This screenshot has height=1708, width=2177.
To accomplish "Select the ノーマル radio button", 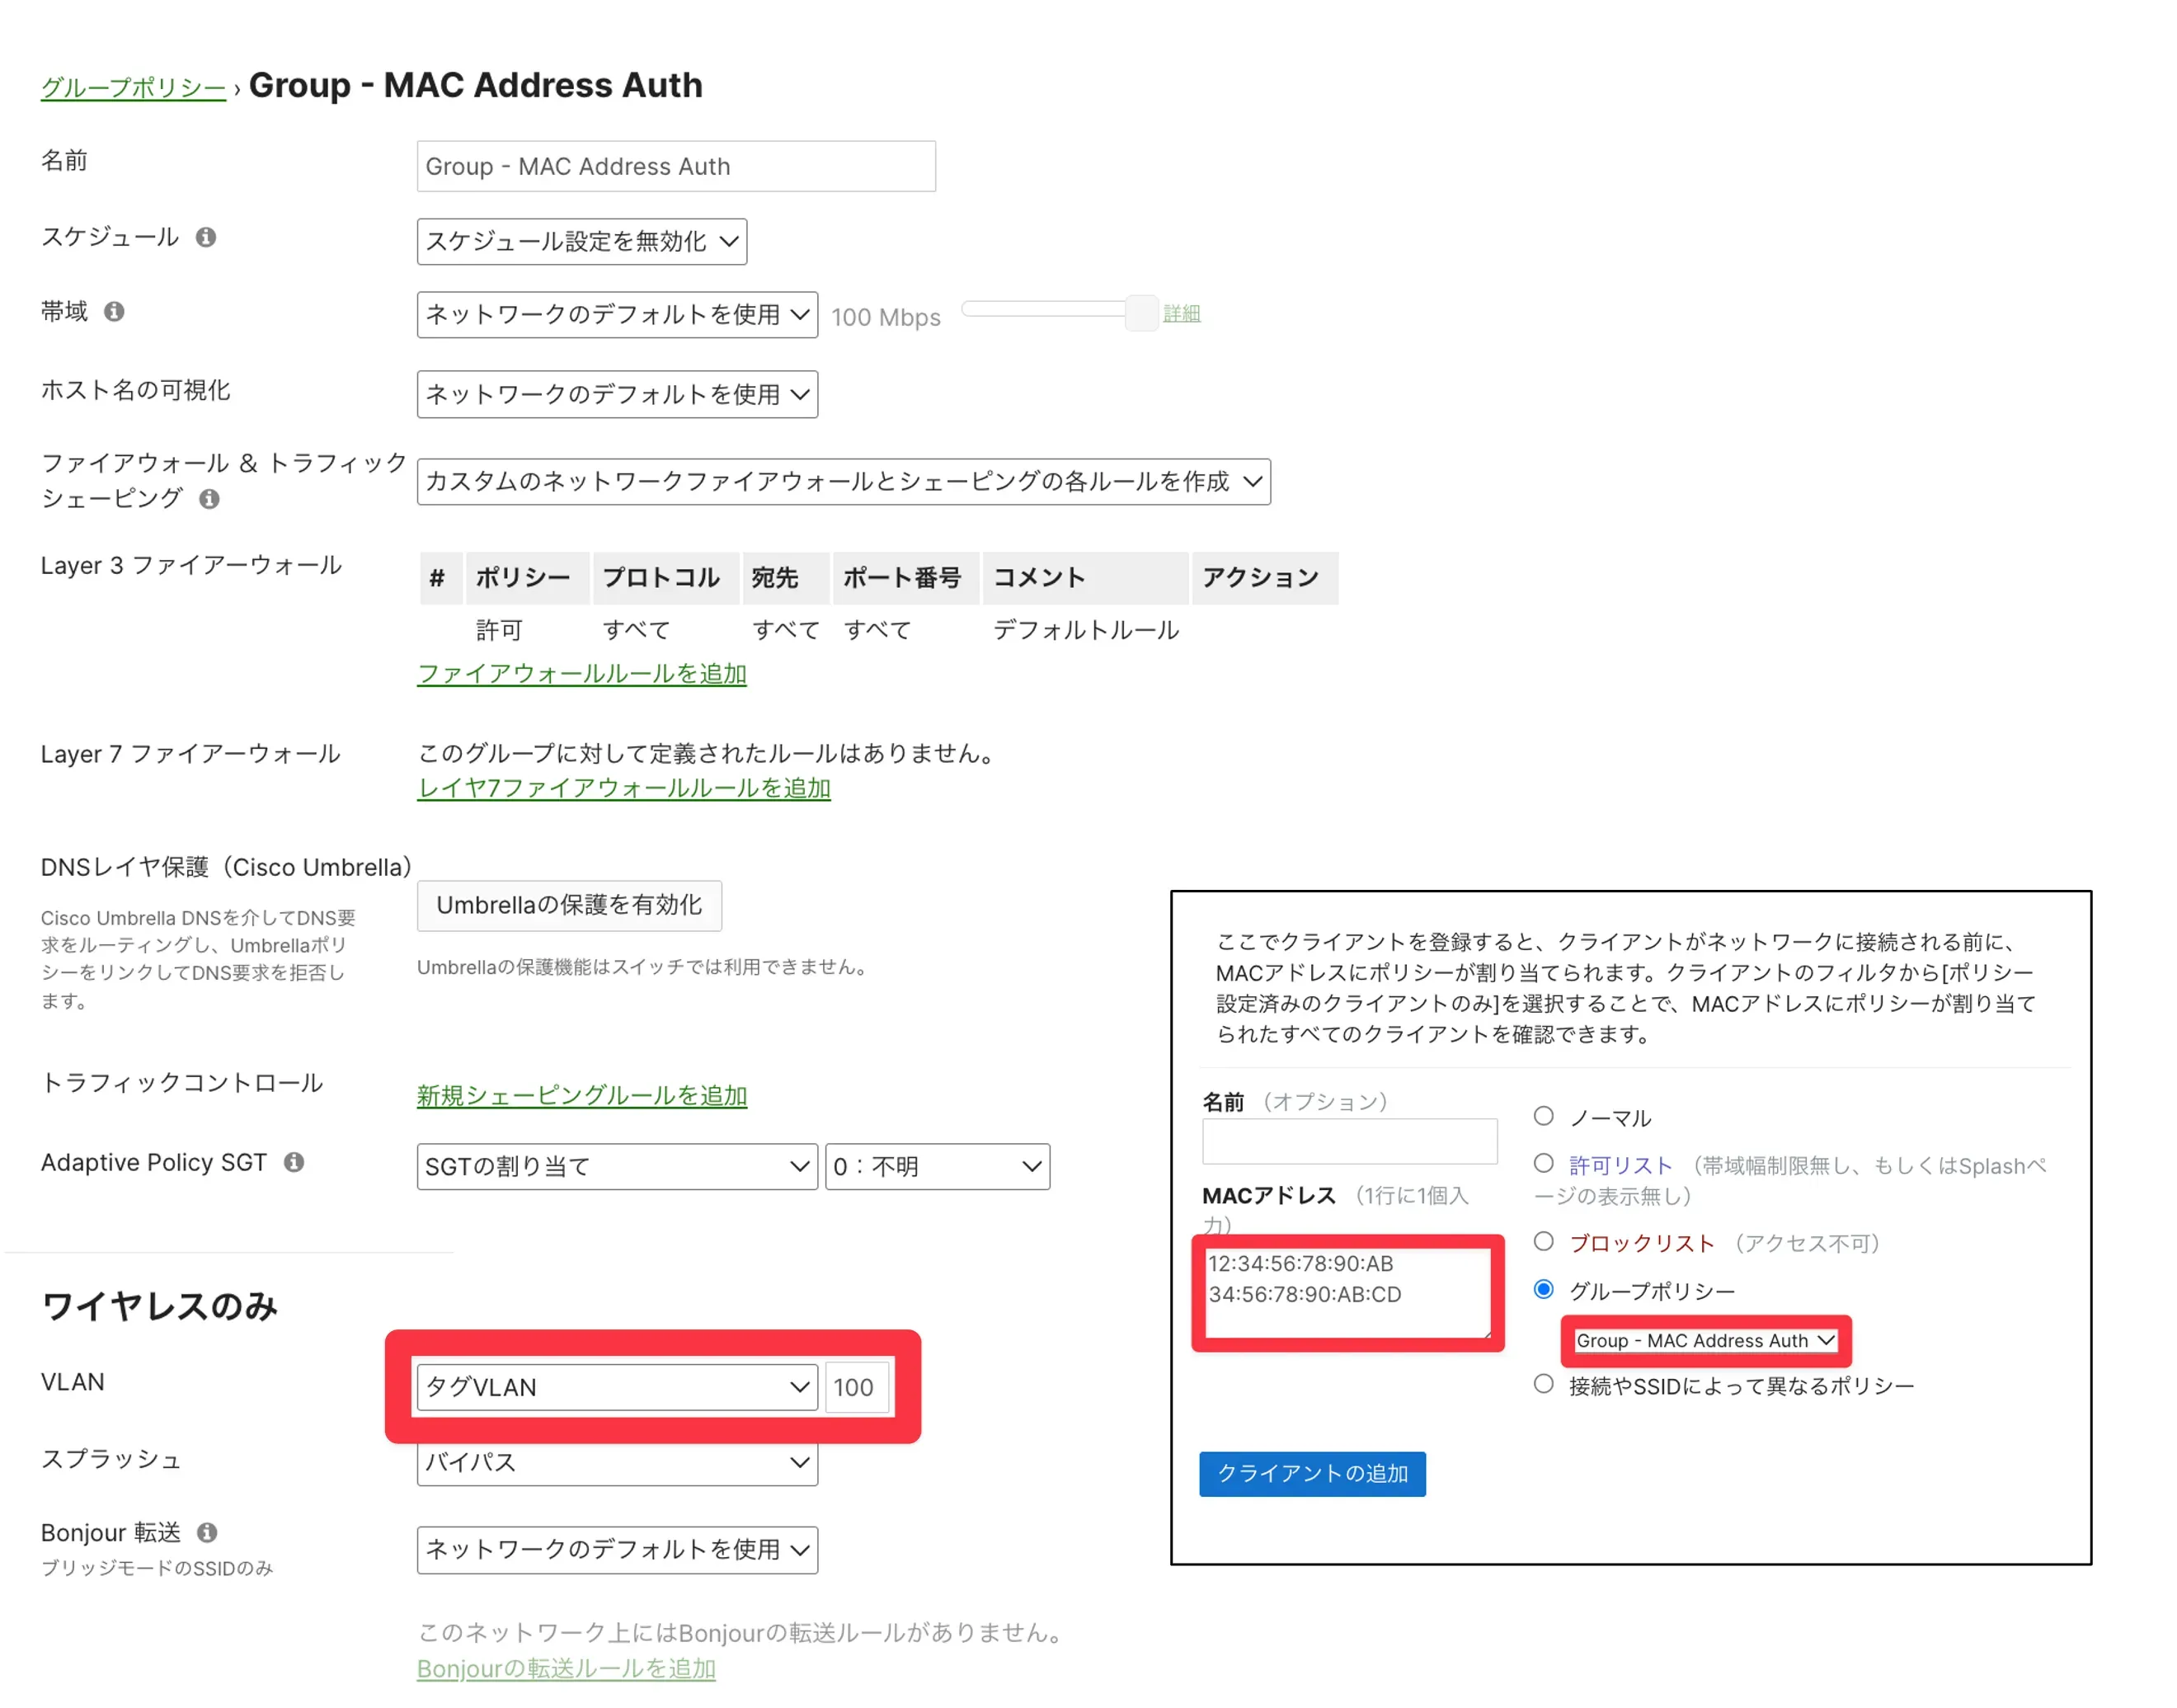I will point(1545,1117).
